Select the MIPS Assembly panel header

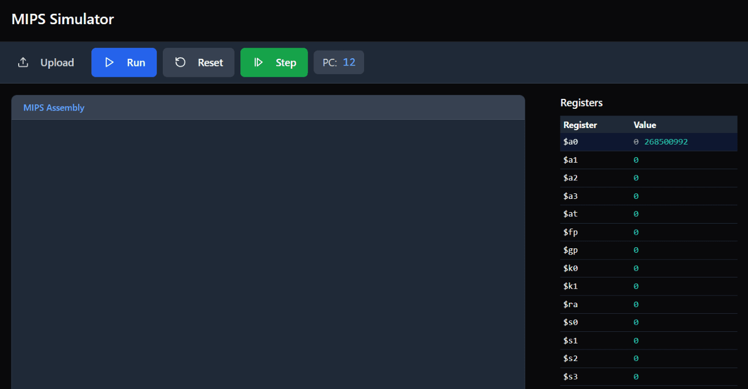268,108
